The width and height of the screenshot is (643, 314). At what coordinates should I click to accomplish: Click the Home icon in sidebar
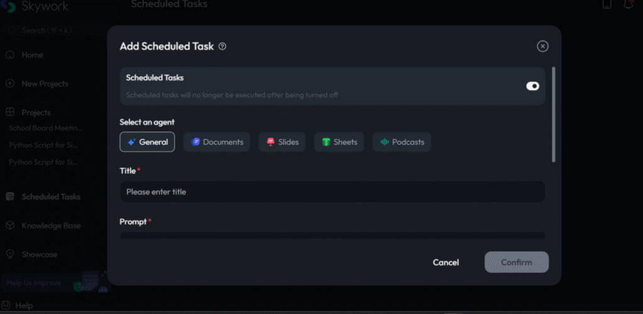point(10,55)
